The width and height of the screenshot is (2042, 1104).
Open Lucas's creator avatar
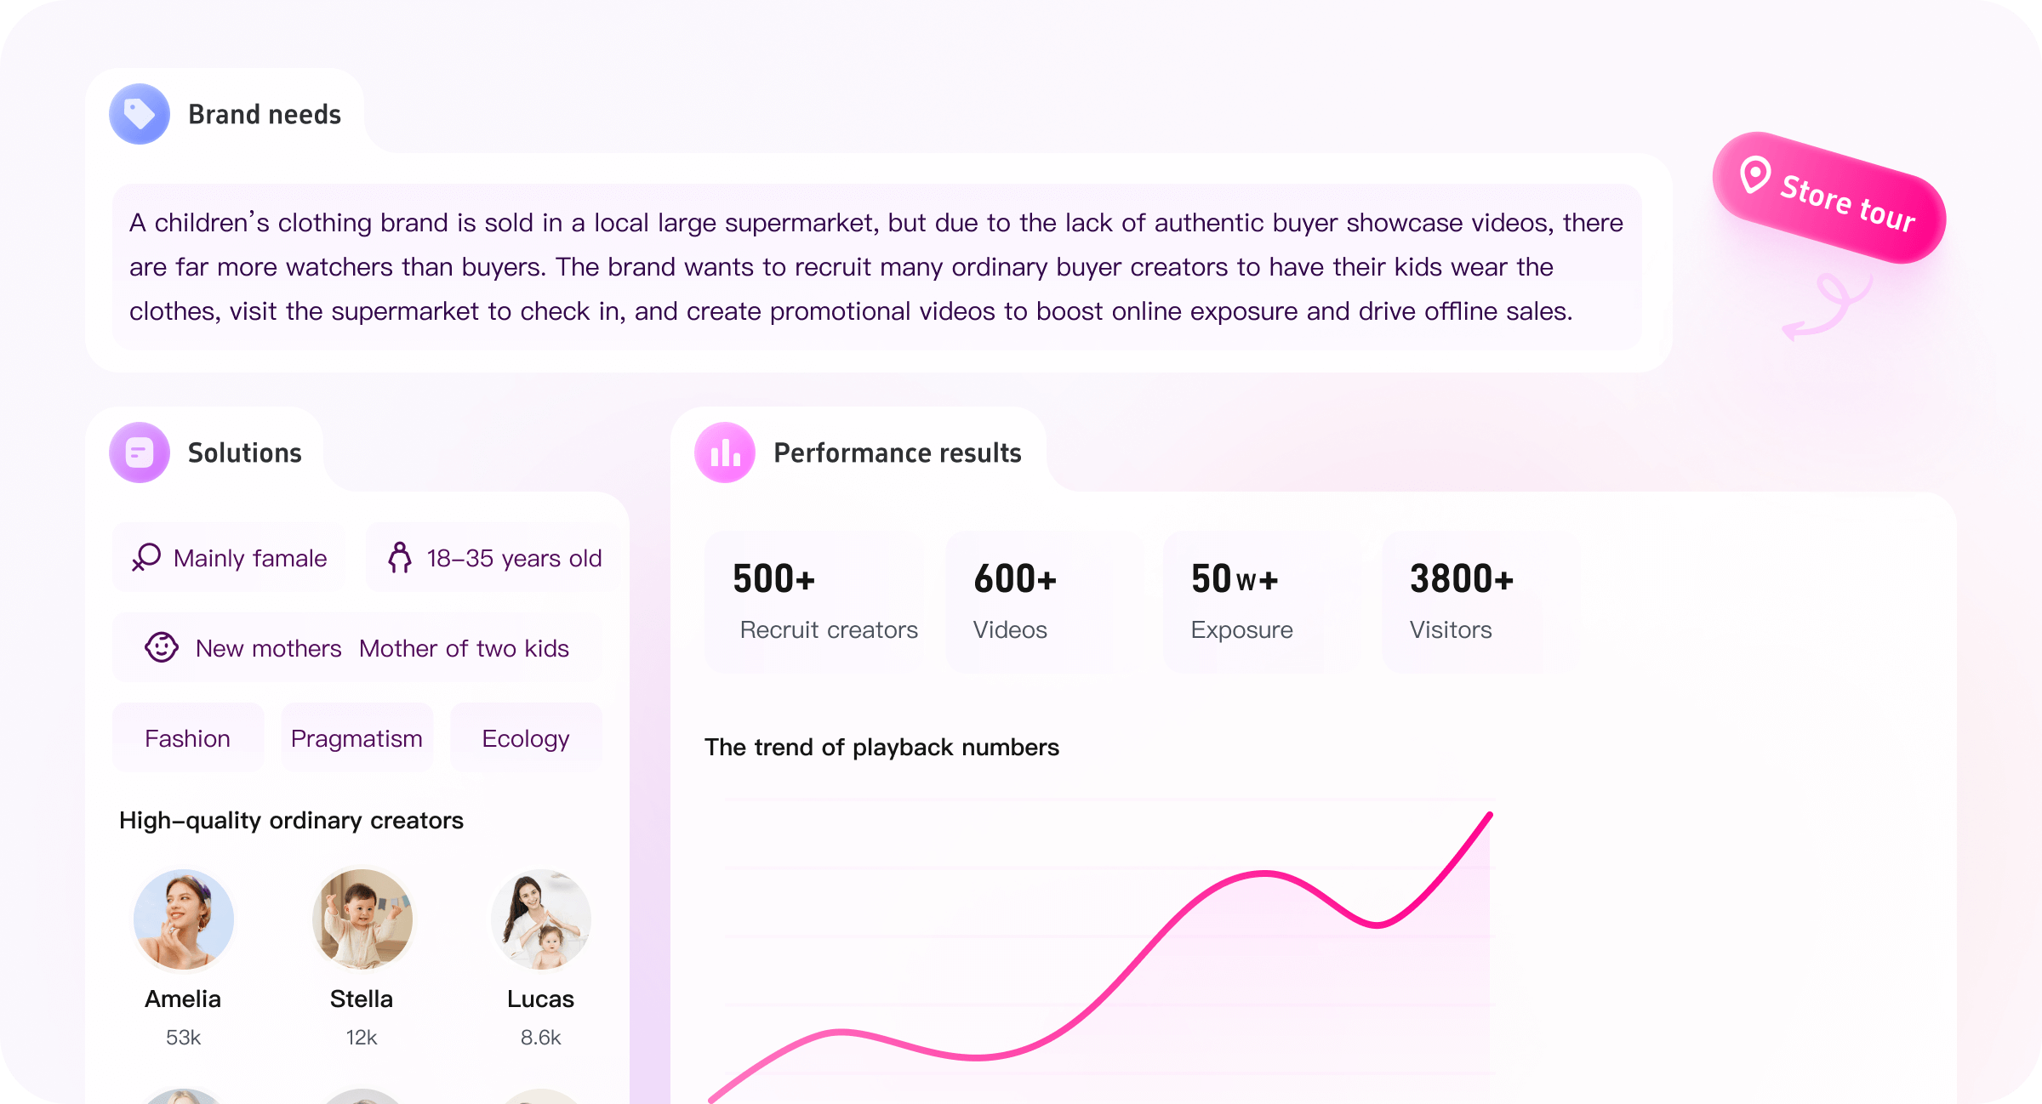click(x=540, y=919)
